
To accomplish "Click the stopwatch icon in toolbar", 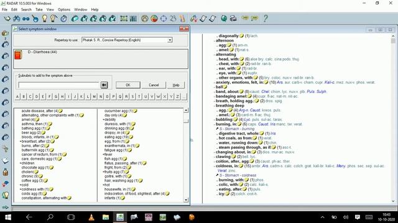I will click(x=63, y=19).
